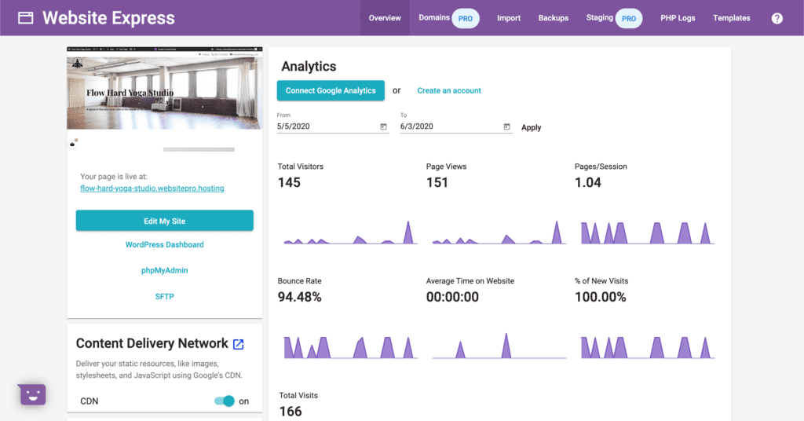804x421 pixels.
Task: Click the To date calendar icon
Action: pyautogui.click(x=506, y=126)
